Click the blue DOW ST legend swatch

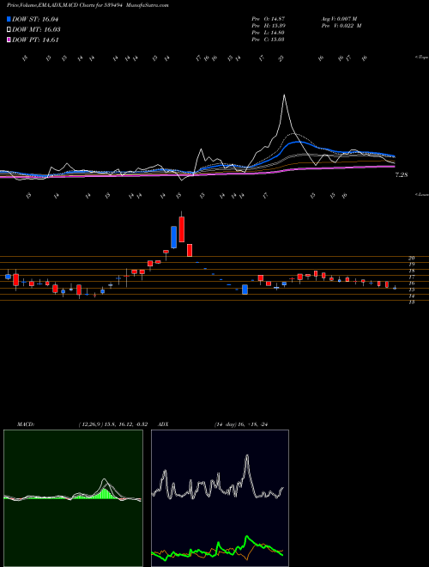(9, 19)
